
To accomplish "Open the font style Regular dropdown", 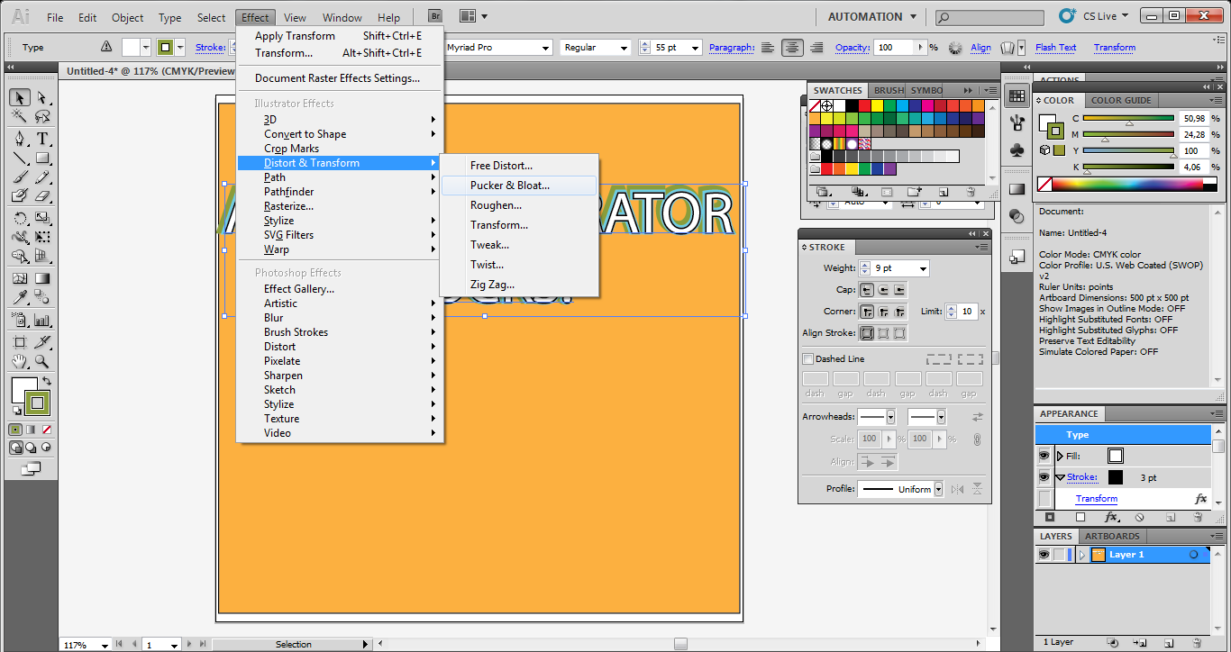I will (623, 48).
